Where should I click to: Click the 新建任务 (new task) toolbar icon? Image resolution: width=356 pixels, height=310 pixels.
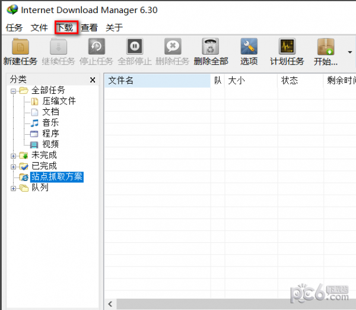pos(20,46)
